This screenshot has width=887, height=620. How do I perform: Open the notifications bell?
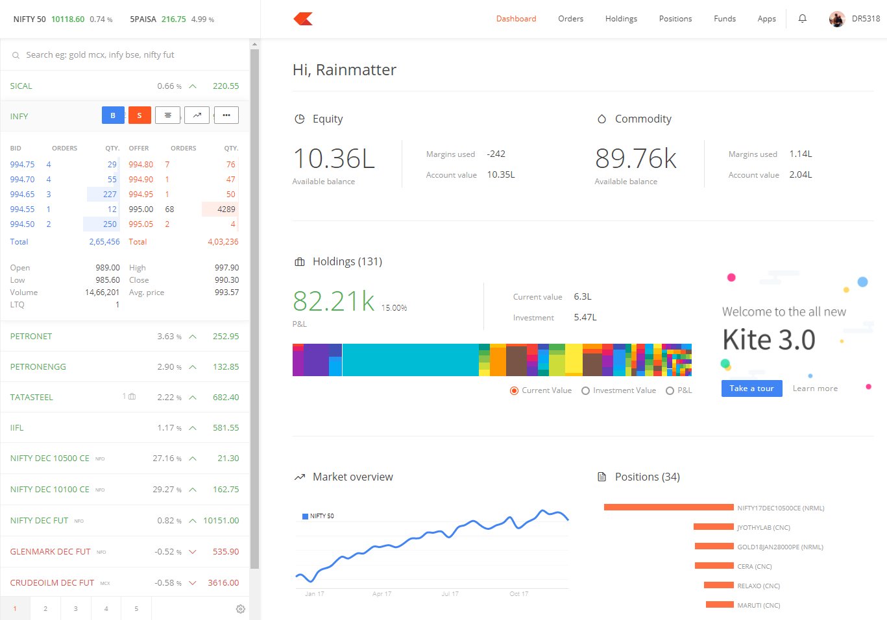[803, 19]
